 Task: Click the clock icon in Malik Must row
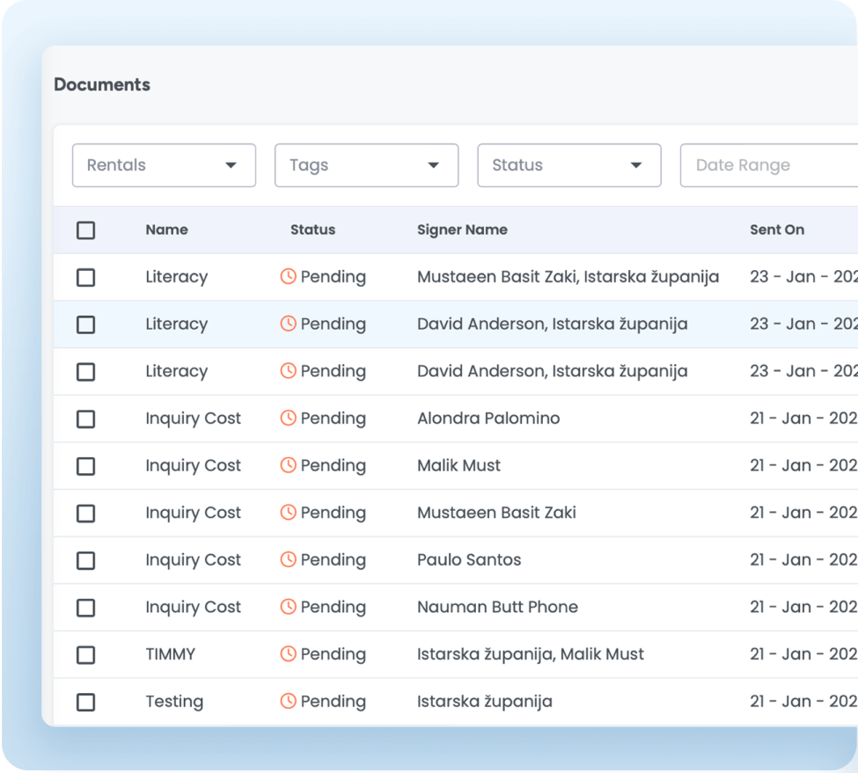(x=288, y=466)
